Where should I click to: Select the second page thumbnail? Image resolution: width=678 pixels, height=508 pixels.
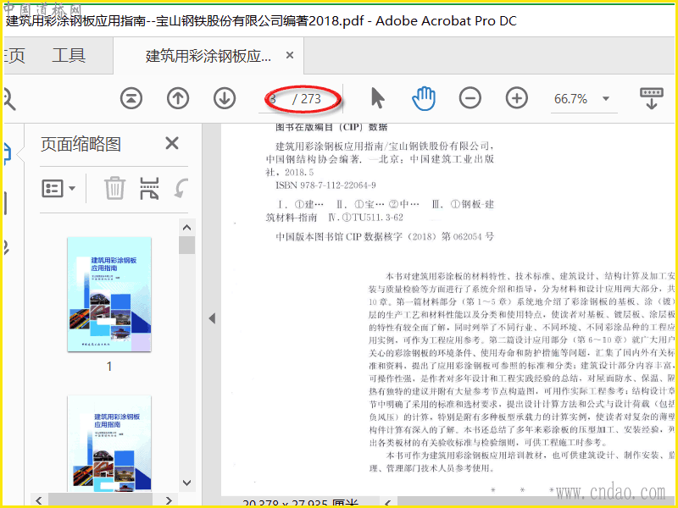[109, 443]
